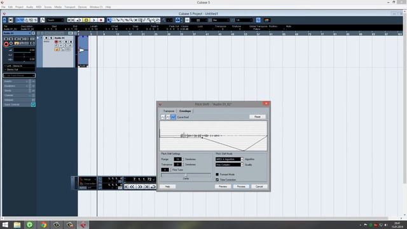The height and width of the screenshot is (229, 407).
Task: Click the Fine Tune cents slider
Action: (x=186, y=176)
